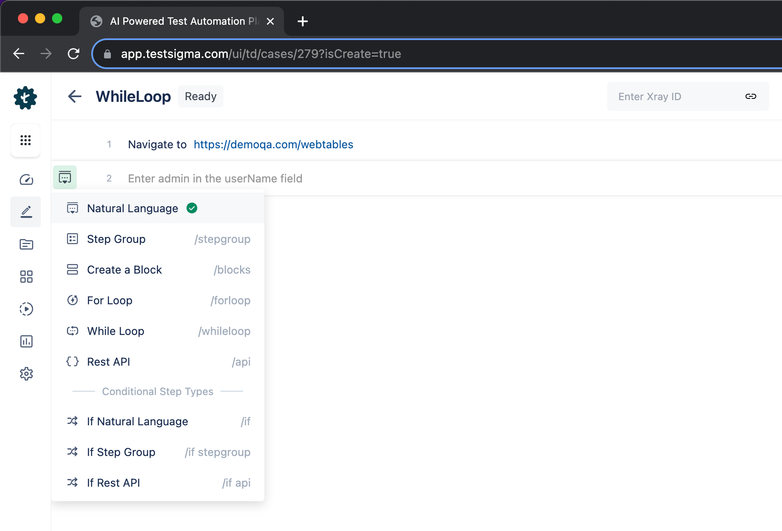Screen dimensions: 782x531
Task: Select the pencil create-tests sidebar icon
Action: click(26, 212)
